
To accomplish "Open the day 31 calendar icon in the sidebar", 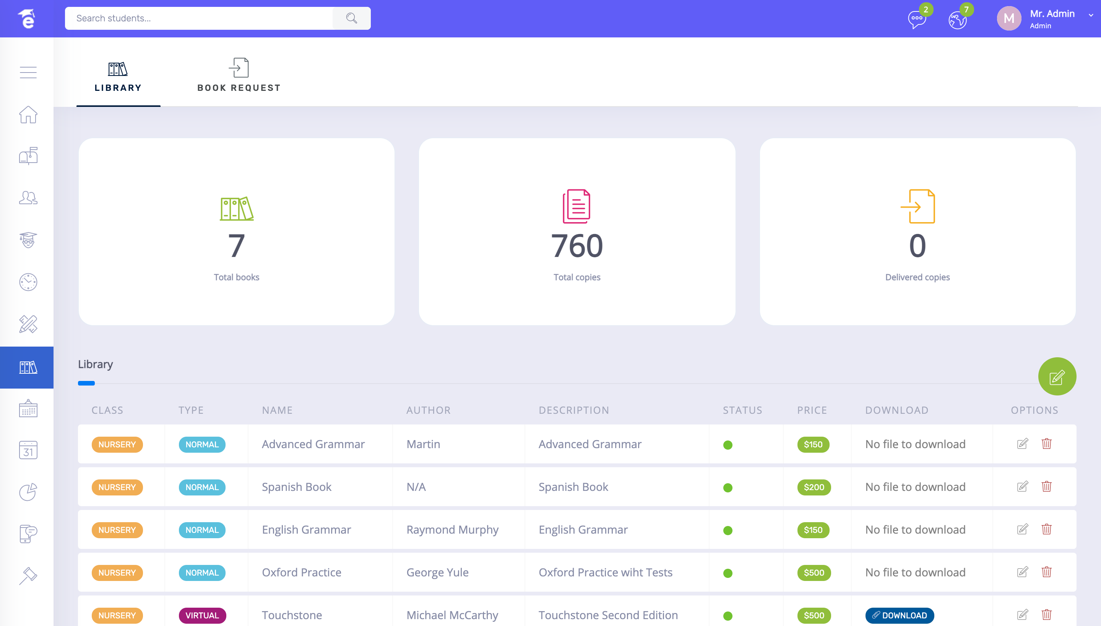I will tap(28, 450).
